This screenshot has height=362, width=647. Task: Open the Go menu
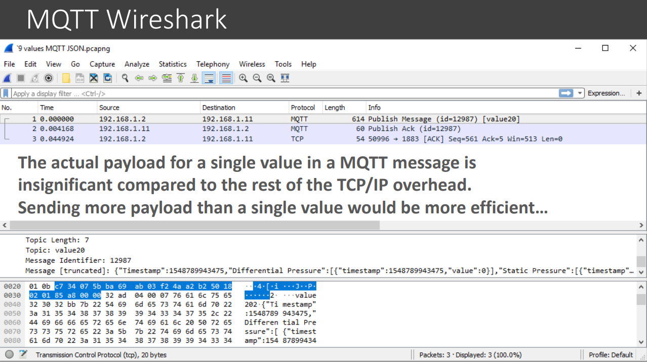pos(75,64)
